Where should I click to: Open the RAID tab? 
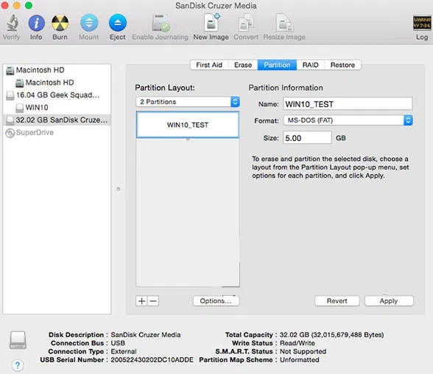tap(311, 65)
